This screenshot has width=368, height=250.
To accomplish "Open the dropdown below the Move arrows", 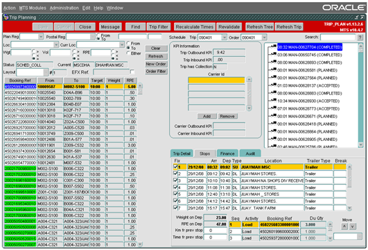I will 360,236.
